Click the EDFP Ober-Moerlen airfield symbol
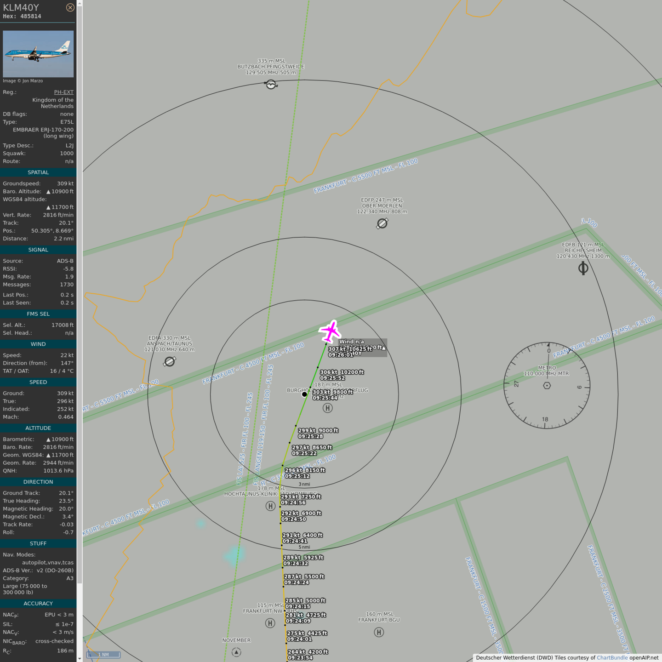 pyautogui.click(x=382, y=223)
